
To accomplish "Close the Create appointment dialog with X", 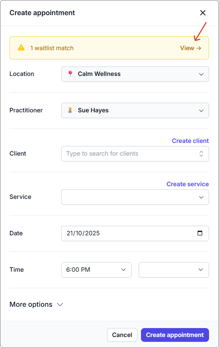I will [x=203, y=13].
